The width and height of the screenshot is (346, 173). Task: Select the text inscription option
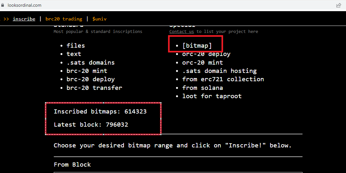click(x=74, y=54)
